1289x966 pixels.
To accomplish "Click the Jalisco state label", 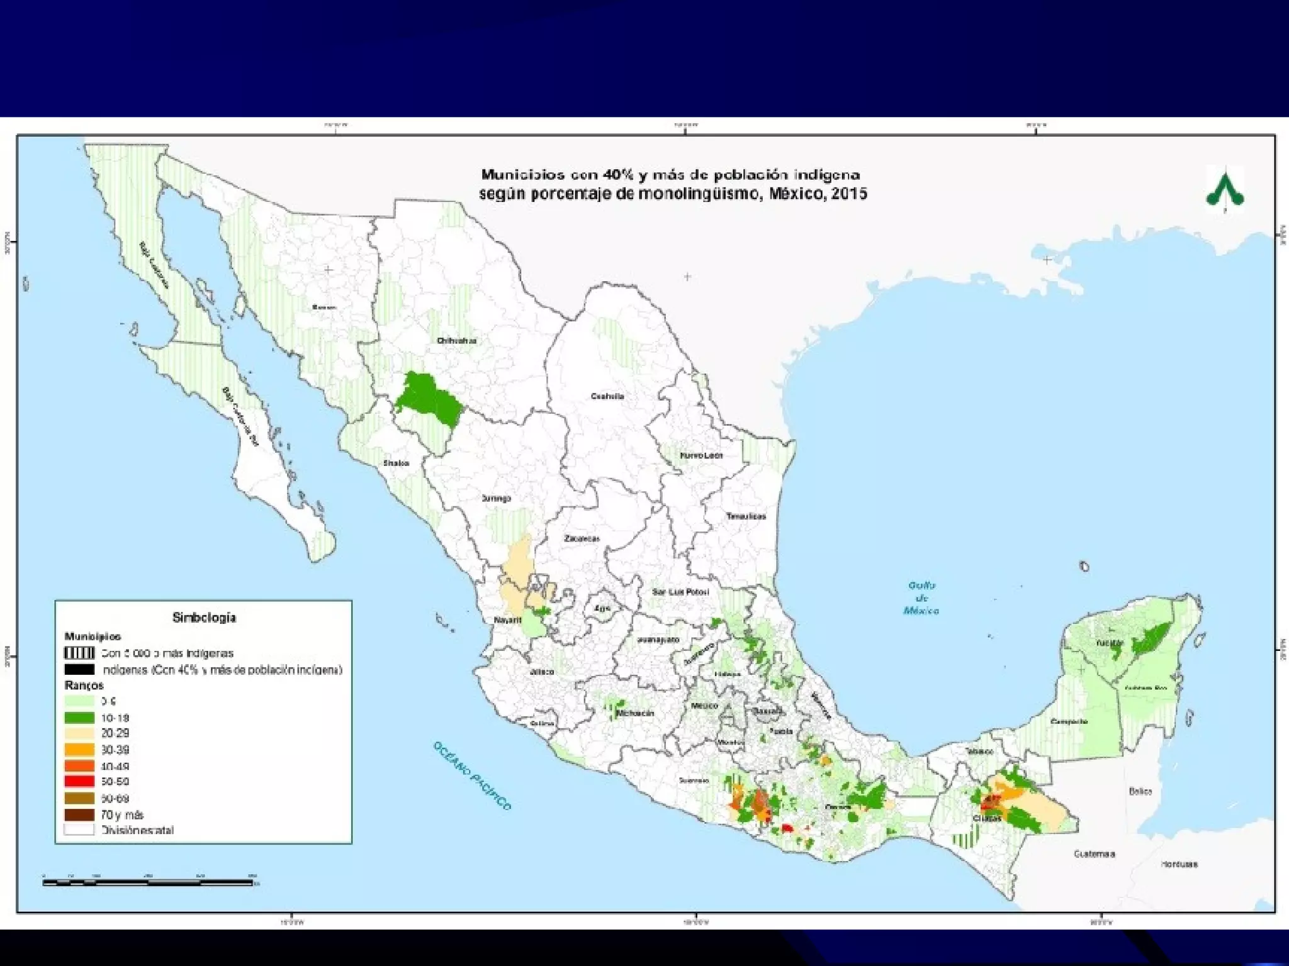I will click(x=542, y=672).
